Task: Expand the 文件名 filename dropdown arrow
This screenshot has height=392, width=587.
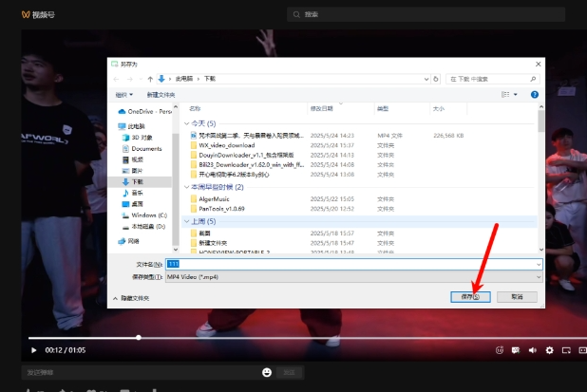Action: click(538, 264)
